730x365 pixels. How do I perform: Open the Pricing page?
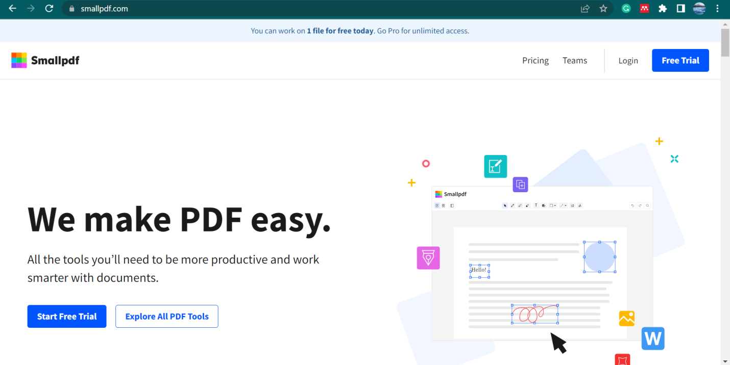(x=536, y=60)
